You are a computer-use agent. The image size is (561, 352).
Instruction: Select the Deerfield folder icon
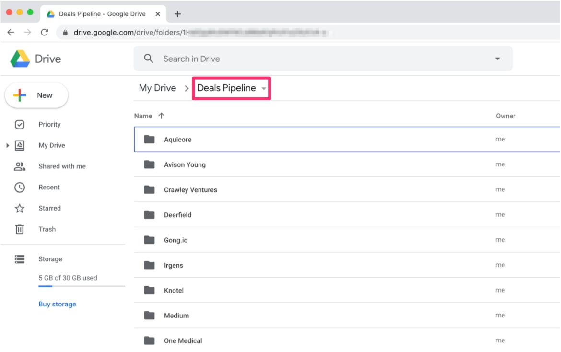click(x=149, y=215)
